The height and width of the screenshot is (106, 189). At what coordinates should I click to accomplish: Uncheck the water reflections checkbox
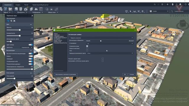pos(87,46)
